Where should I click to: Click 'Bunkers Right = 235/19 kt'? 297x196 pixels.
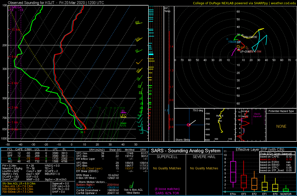(x=97, y=185)
